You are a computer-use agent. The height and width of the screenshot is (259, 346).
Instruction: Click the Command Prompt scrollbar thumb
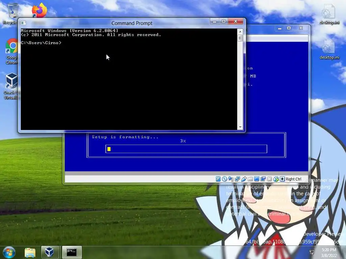click(x=240, y=38)
